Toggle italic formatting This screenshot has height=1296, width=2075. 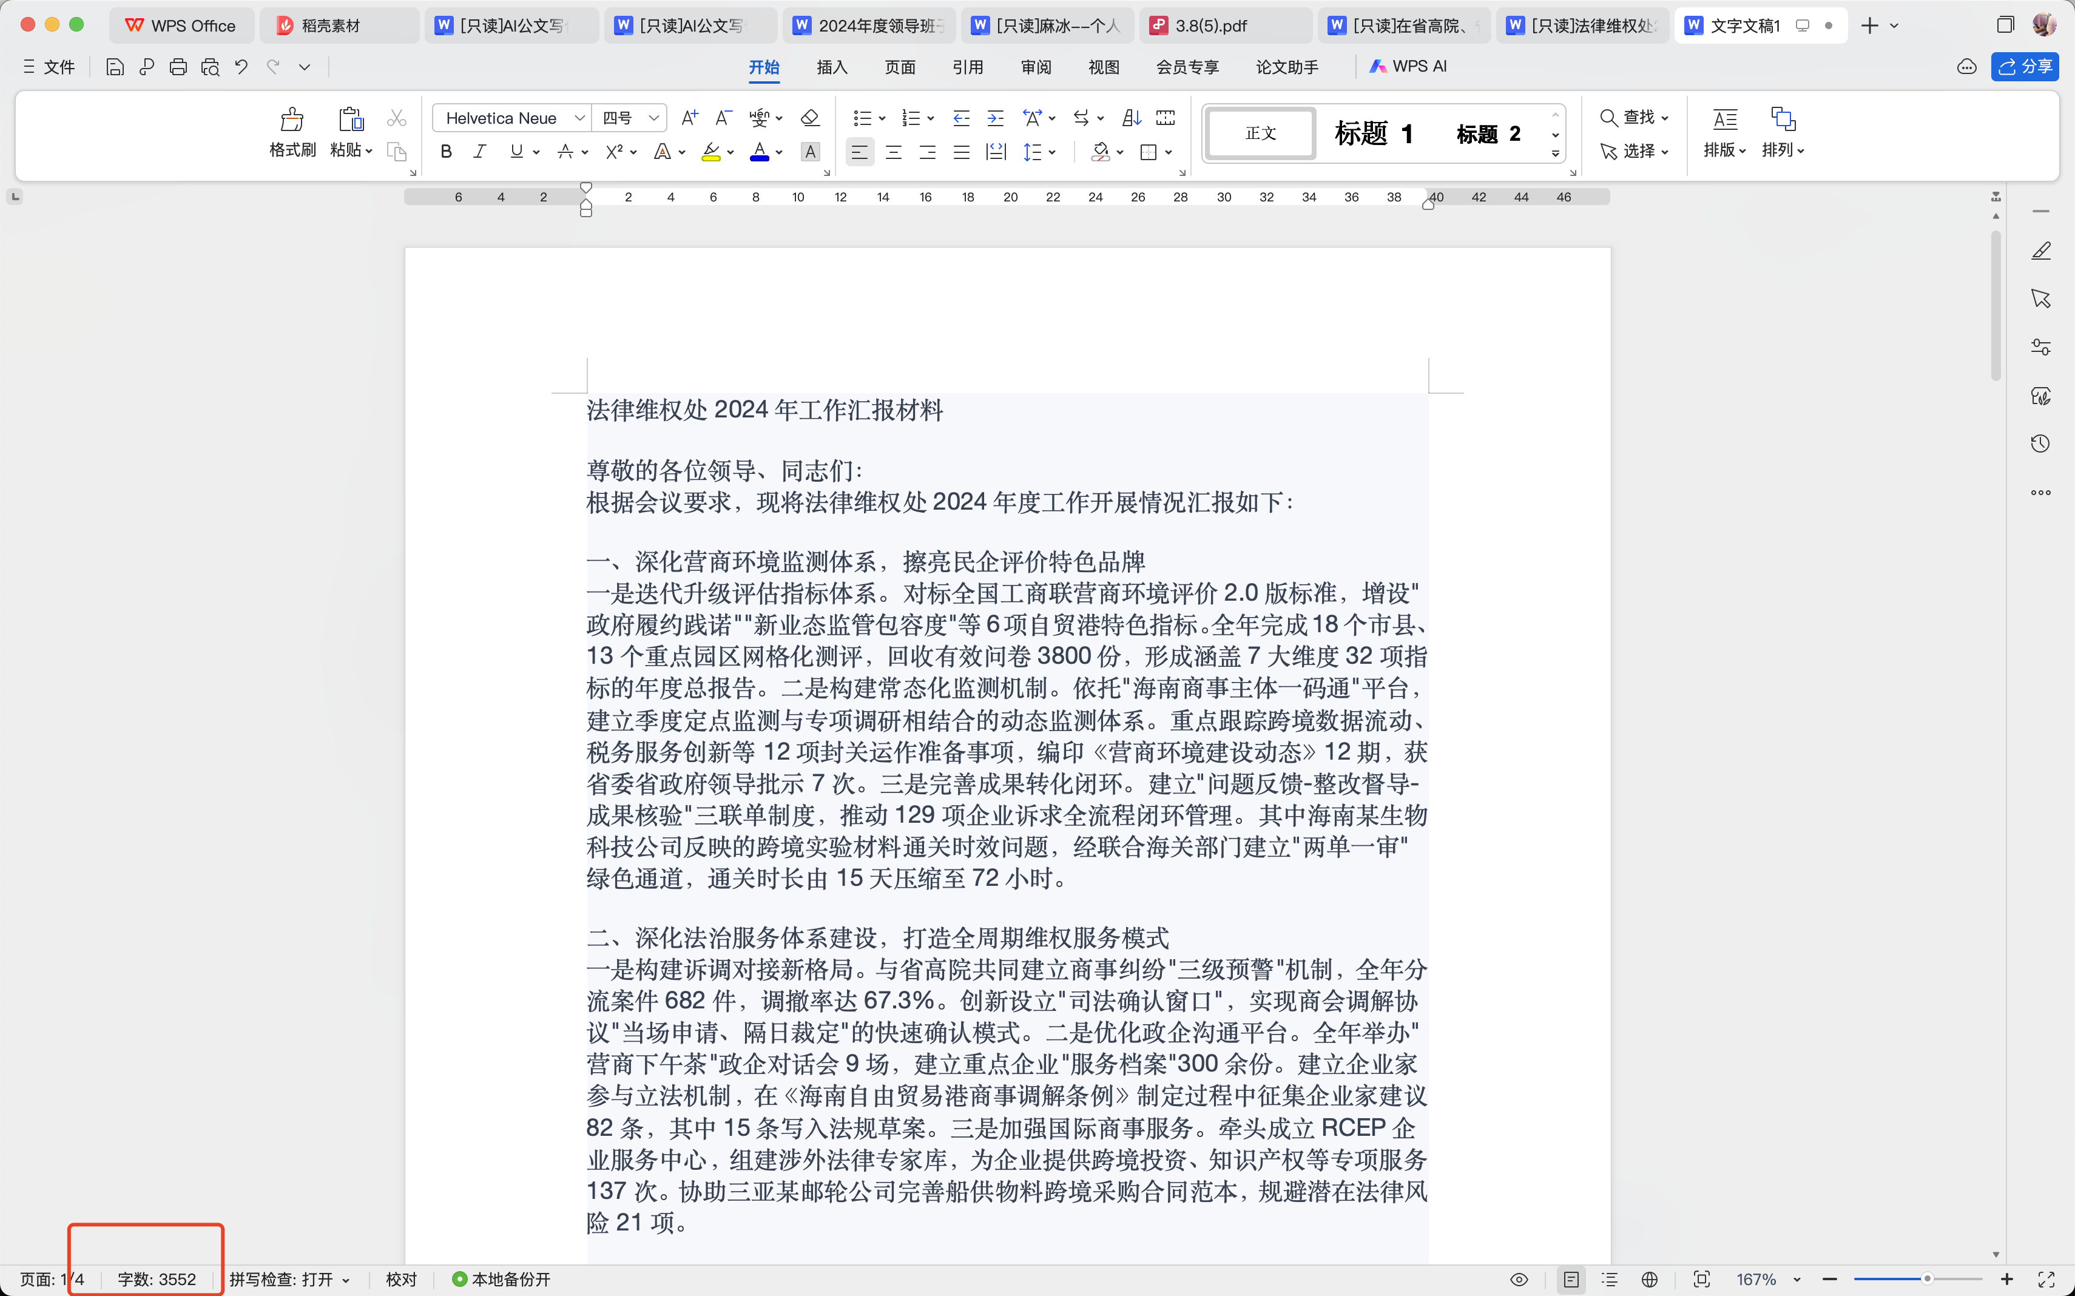(x=479, y=152)
